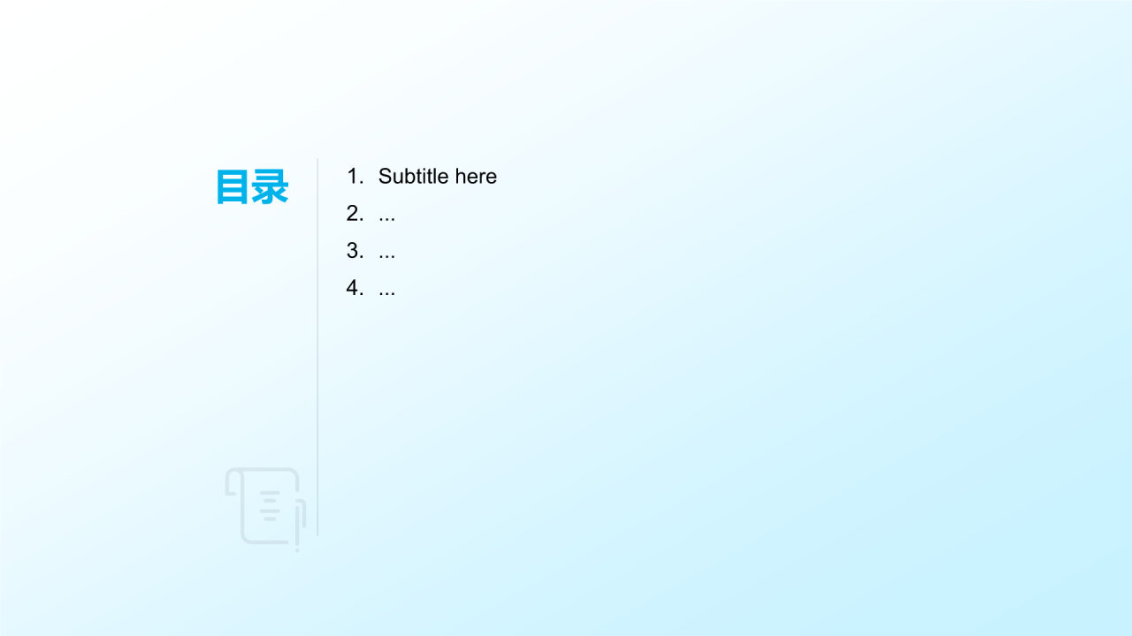Click the vertical divider line beside the list
Screen dimensions: 1132x636
coord(317,353)
